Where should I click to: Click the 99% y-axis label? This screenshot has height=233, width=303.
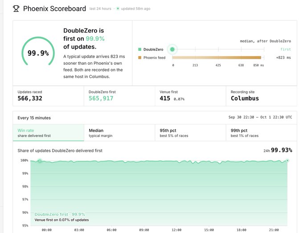tap(25, 173)
